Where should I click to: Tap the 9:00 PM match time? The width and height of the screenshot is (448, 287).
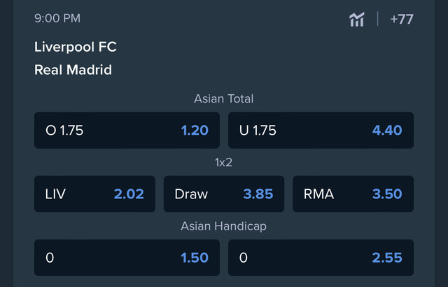(x=57, y=19)
